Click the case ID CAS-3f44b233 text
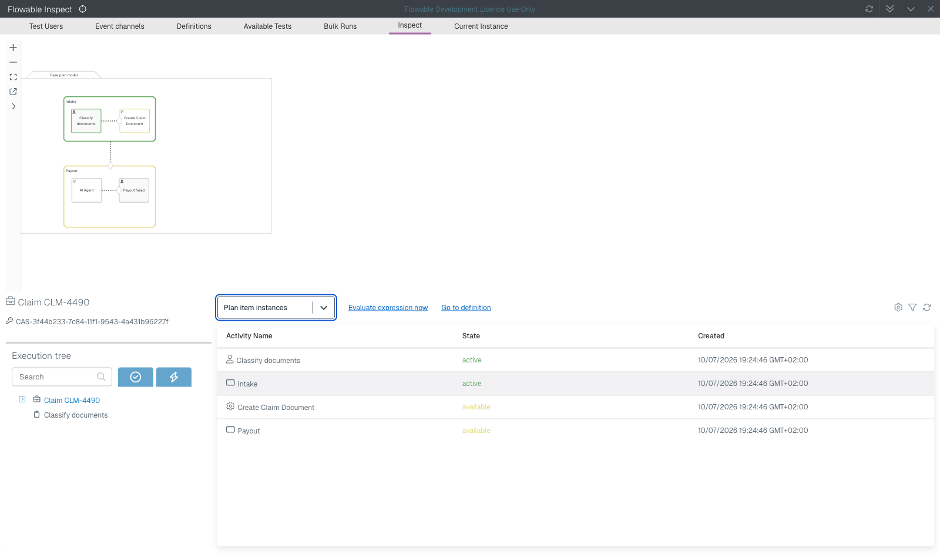940x558 pixels. [x=92, y=322]
